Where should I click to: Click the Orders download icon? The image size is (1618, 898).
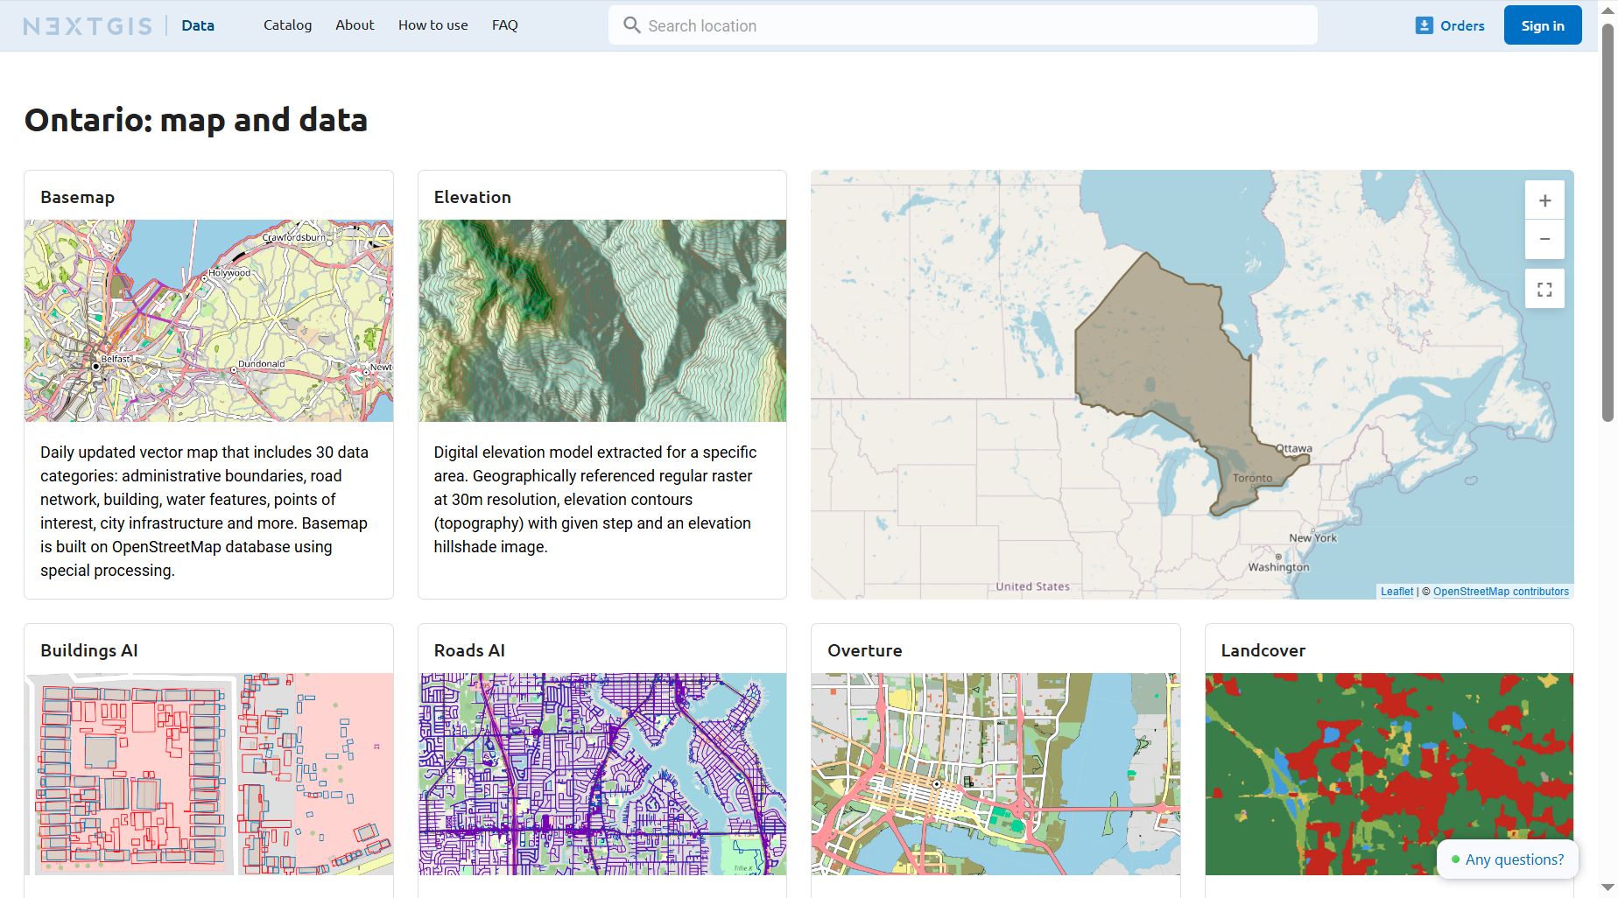(x=1425, y=25)
